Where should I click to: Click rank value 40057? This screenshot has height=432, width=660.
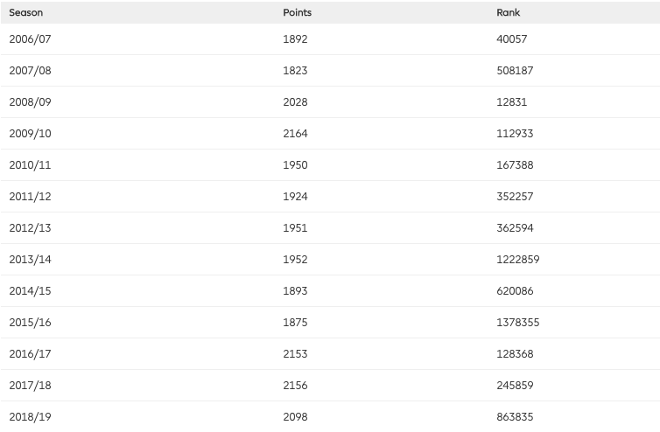511,39
